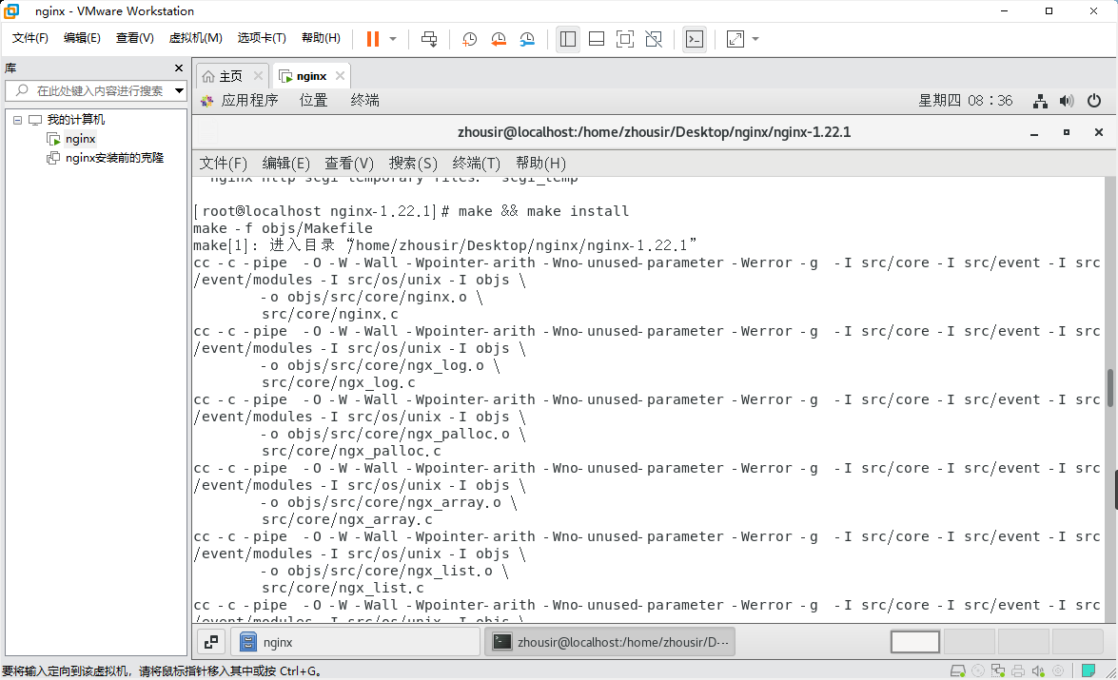Click the guest power icon
Screen dimensions: 1118x680
coord(1094,101)
